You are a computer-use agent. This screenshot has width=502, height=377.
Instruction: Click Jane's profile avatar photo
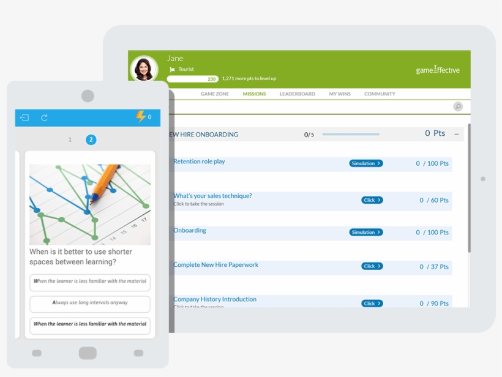click(x=144, y=69)
